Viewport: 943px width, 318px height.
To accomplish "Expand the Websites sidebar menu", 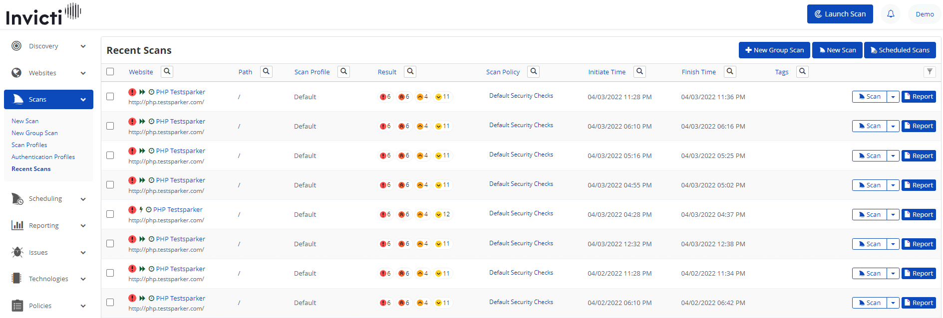I will coord(83,73).
